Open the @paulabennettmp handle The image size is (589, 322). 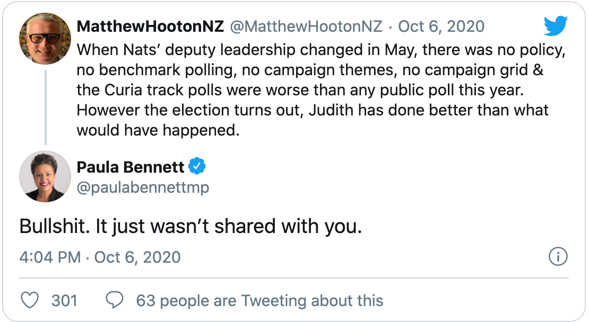(x=143, y=187)
